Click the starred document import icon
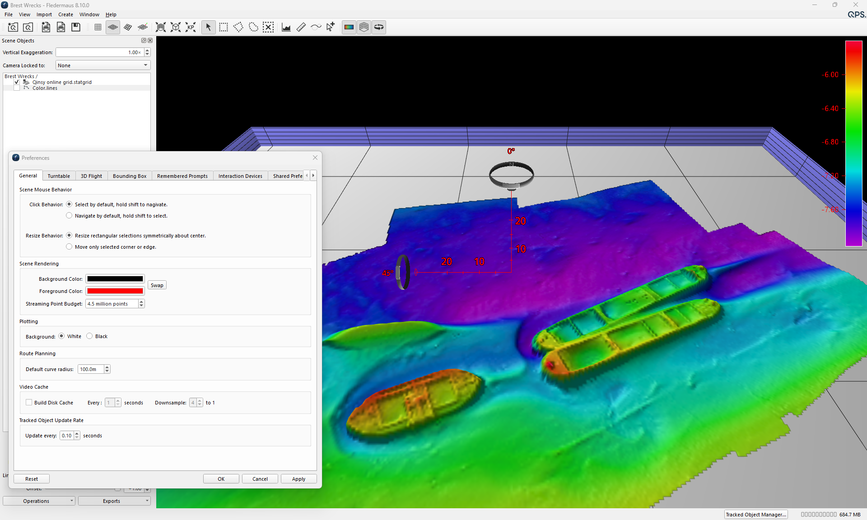 click(46, 27)
